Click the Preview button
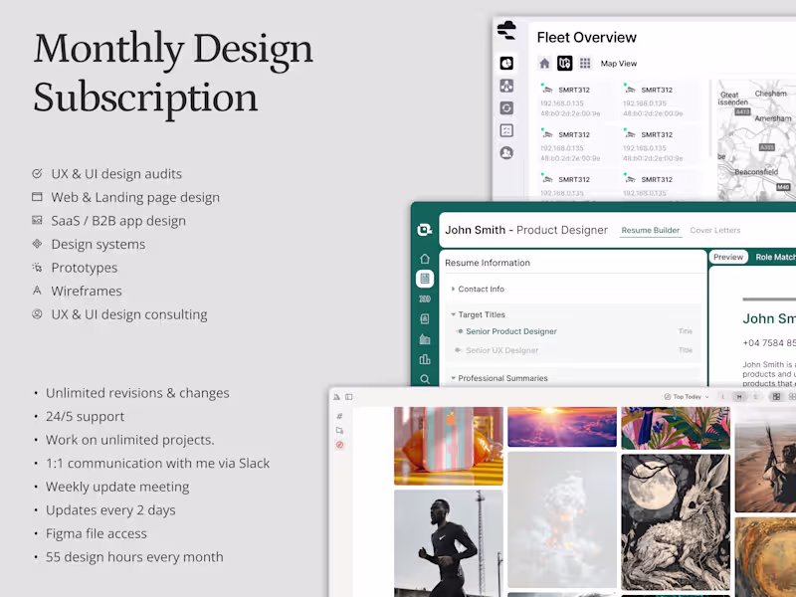796x597 pixels. (x=728, y=257)
